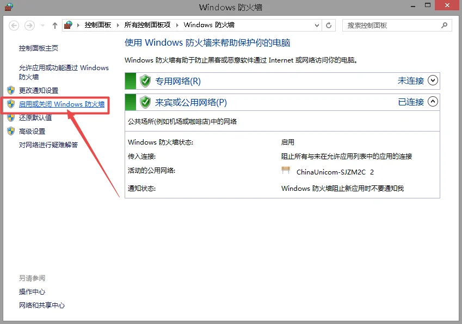The height and width of the screenshot is (324, 462).
Task: Go back with the back arrow
Action: pos(14,26)
